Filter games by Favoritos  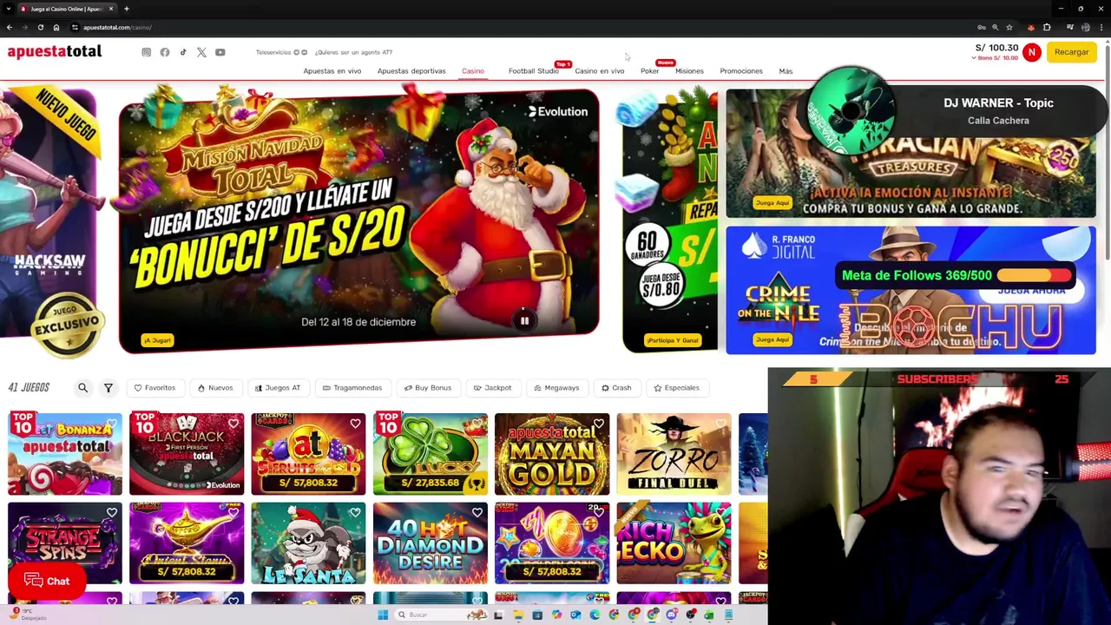point(154,388)
